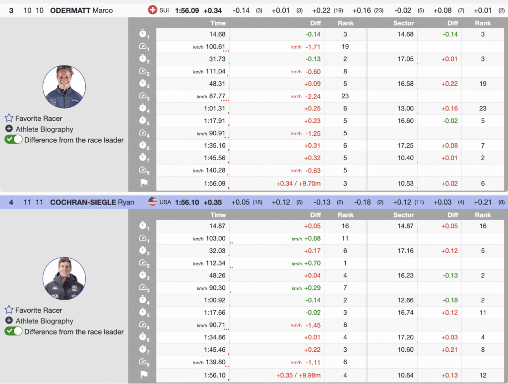
Task: Click the speedometer 3 icon in Odermatt's table
Action: pyautogui.click(x=143, y=96)
